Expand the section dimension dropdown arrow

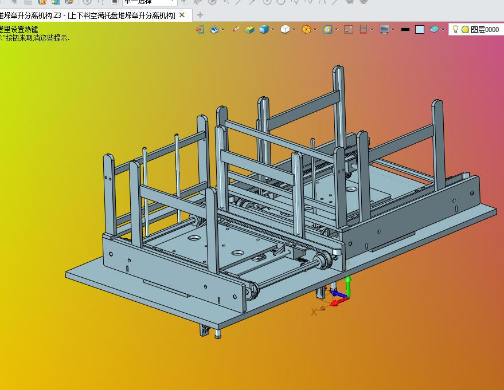[372, 30]
